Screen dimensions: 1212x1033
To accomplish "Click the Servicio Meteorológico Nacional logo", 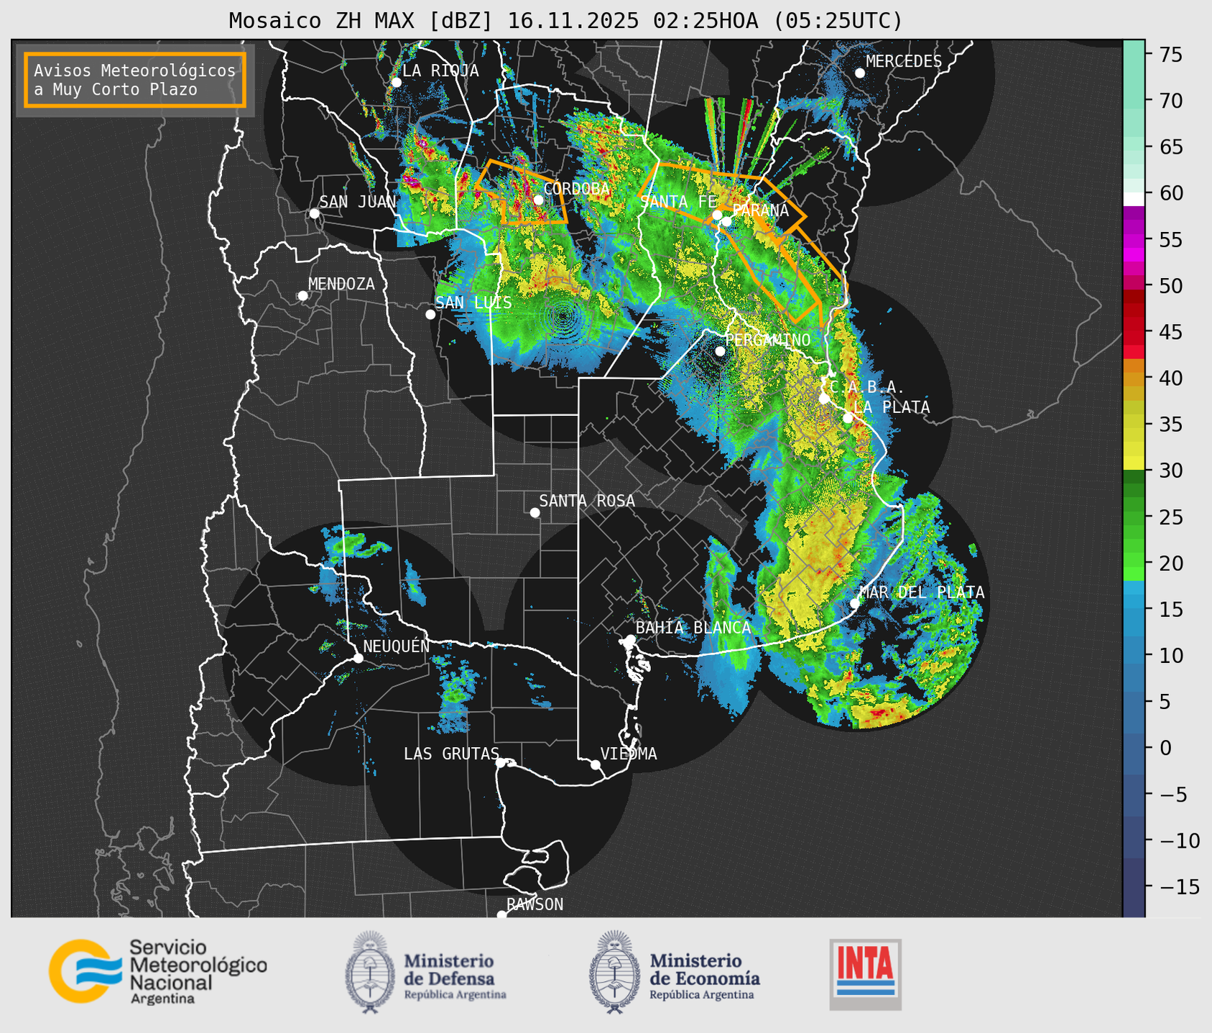I will click(x=157, y=971).
